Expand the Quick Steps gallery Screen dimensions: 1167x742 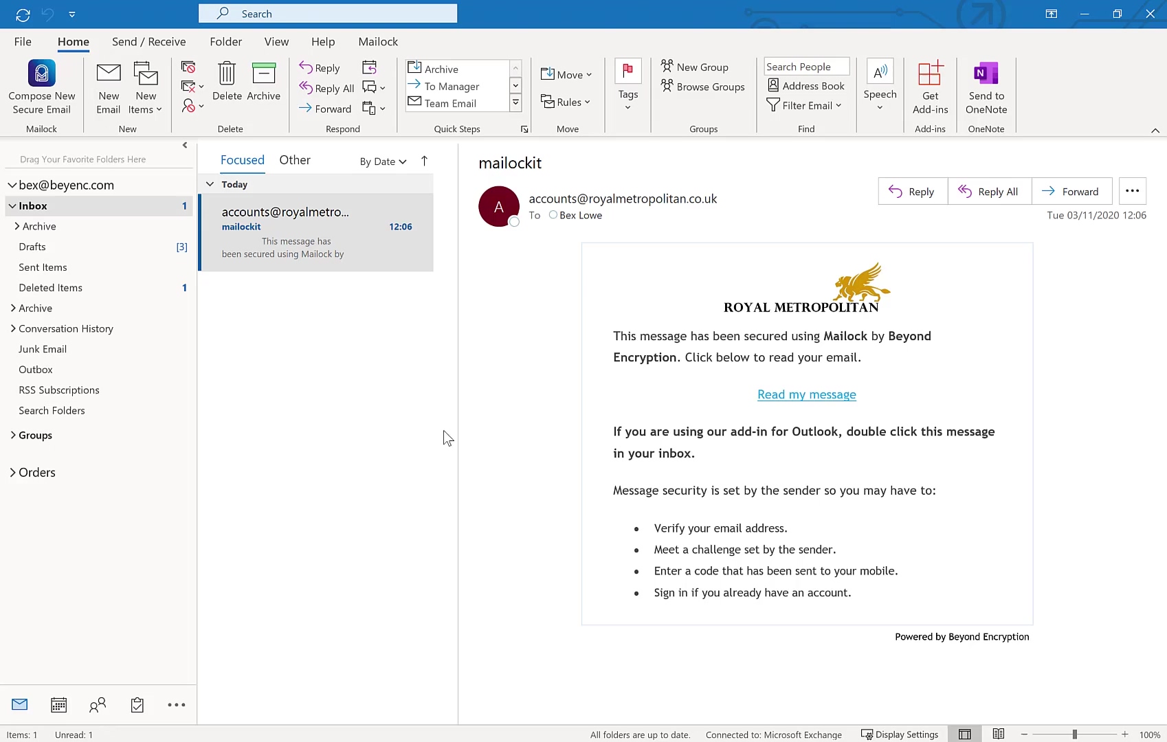(x=515, y=102)
